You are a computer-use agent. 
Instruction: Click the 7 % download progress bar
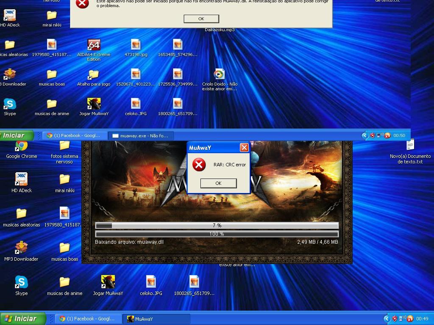point(217,226)
